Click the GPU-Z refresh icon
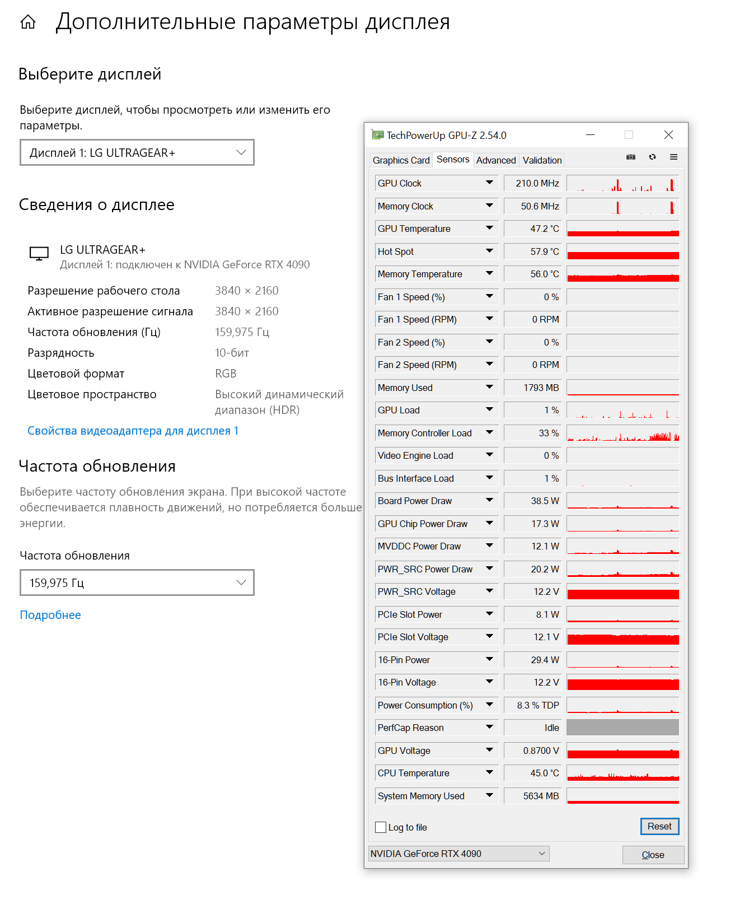The image size is (735, 918). click(652, 157)
